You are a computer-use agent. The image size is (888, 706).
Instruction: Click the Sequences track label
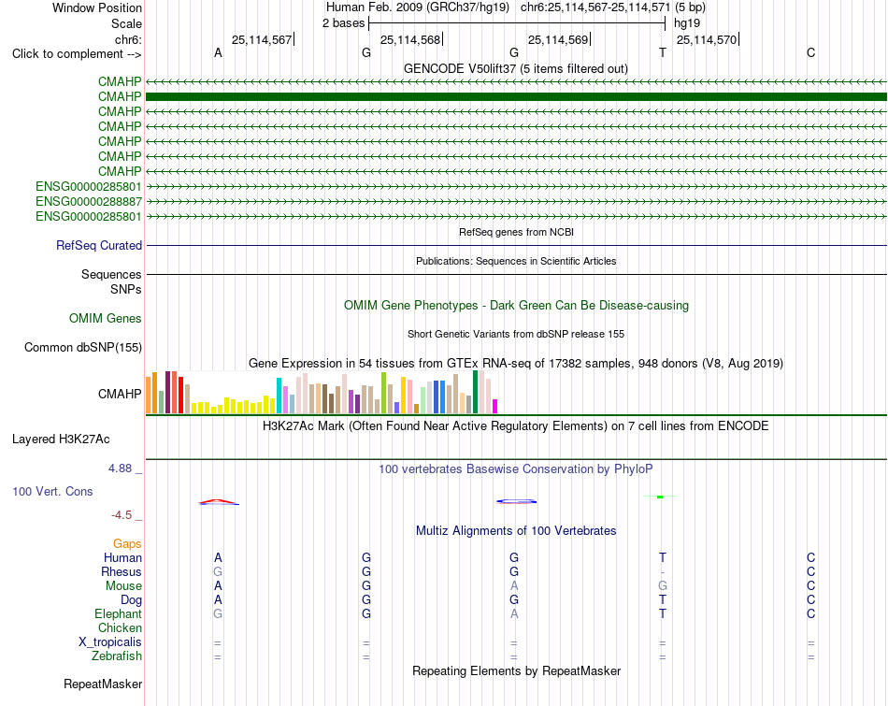[x=111, y=274]
